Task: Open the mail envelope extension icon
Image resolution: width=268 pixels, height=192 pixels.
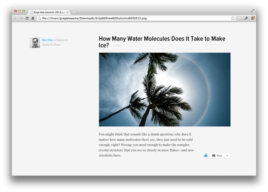Action: pos(240,18)
